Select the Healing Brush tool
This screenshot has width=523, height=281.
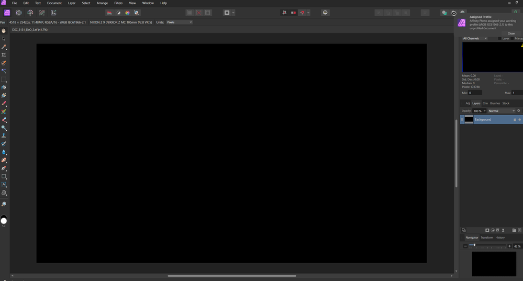point(4,160)
